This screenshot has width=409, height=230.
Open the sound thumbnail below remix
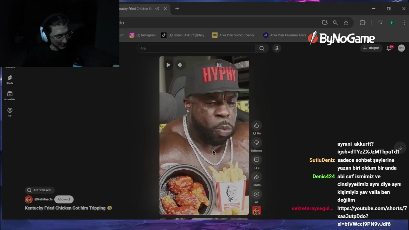pos(257,211)
